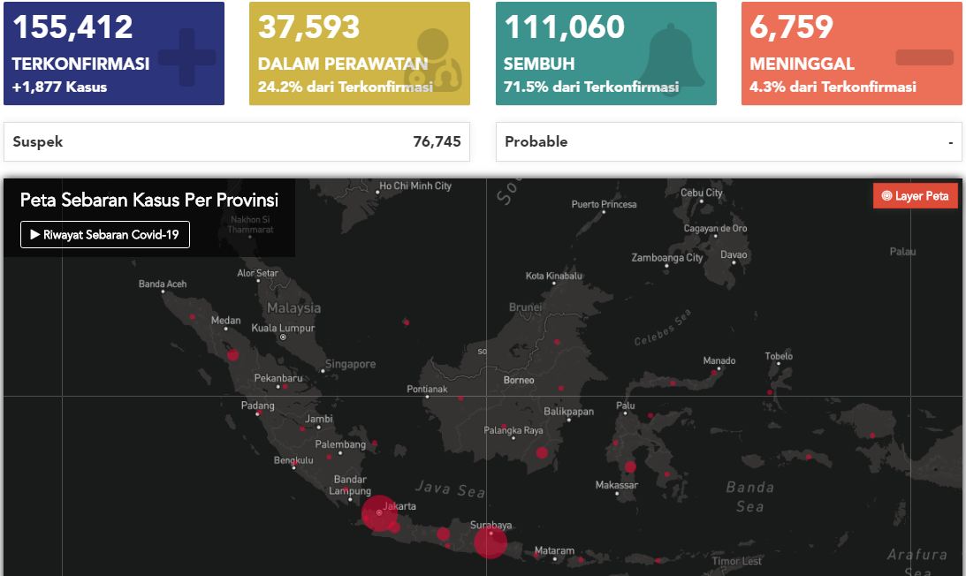This screenshot has width=966, height=576.
Task: Click the 155,412 Terkonfirmasi card
Action: click(x=114, y=54)
